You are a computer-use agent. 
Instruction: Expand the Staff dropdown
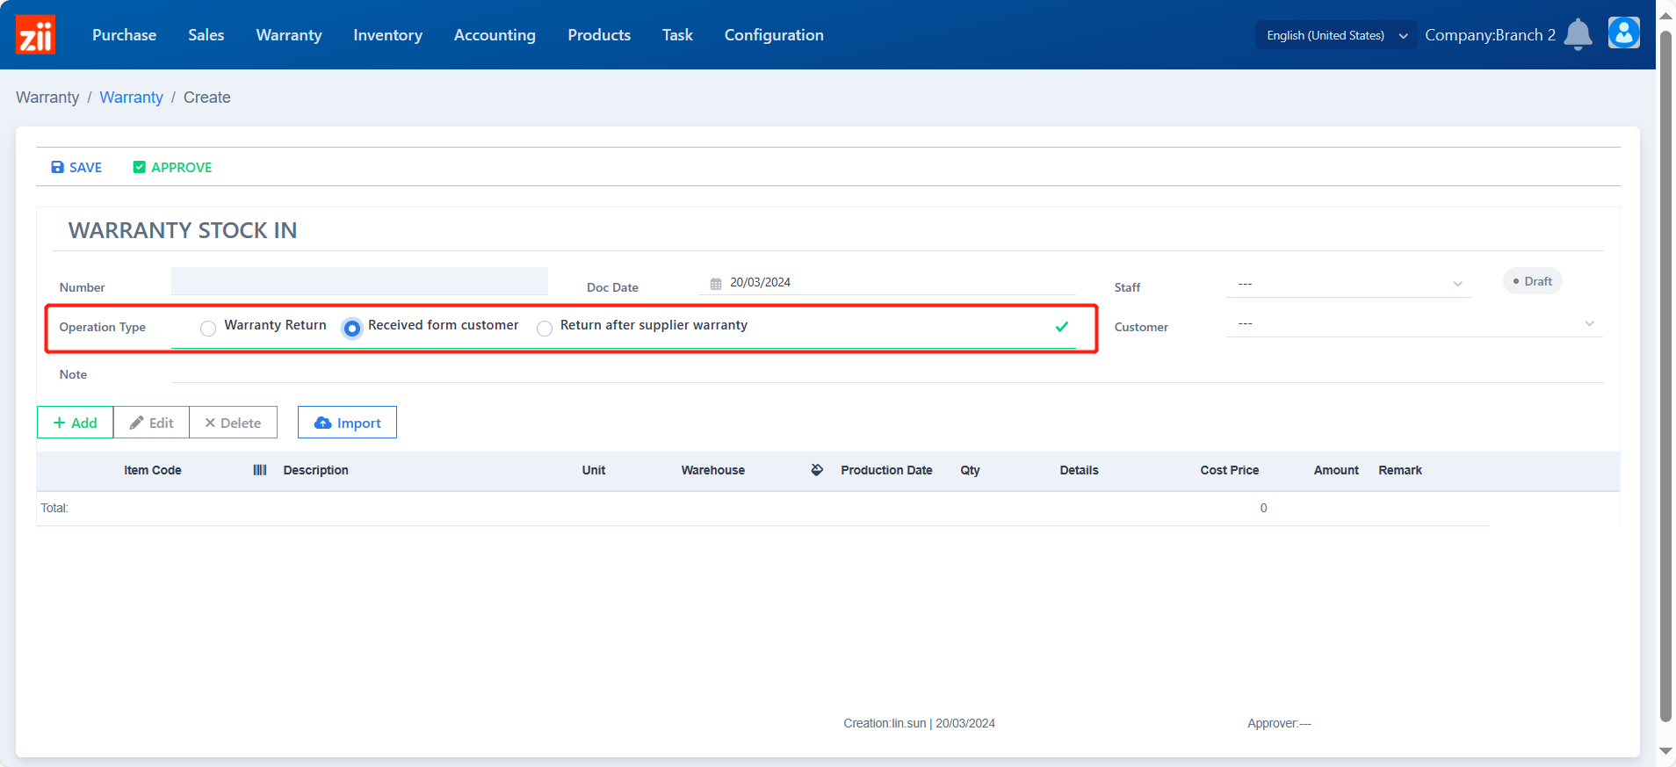(x=1348, y=284)
